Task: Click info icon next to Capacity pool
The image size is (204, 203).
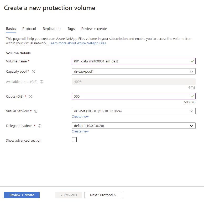Action: pos(33,71)
